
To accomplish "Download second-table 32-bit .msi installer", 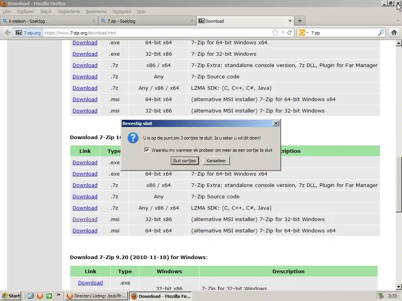I will point(85,219).
